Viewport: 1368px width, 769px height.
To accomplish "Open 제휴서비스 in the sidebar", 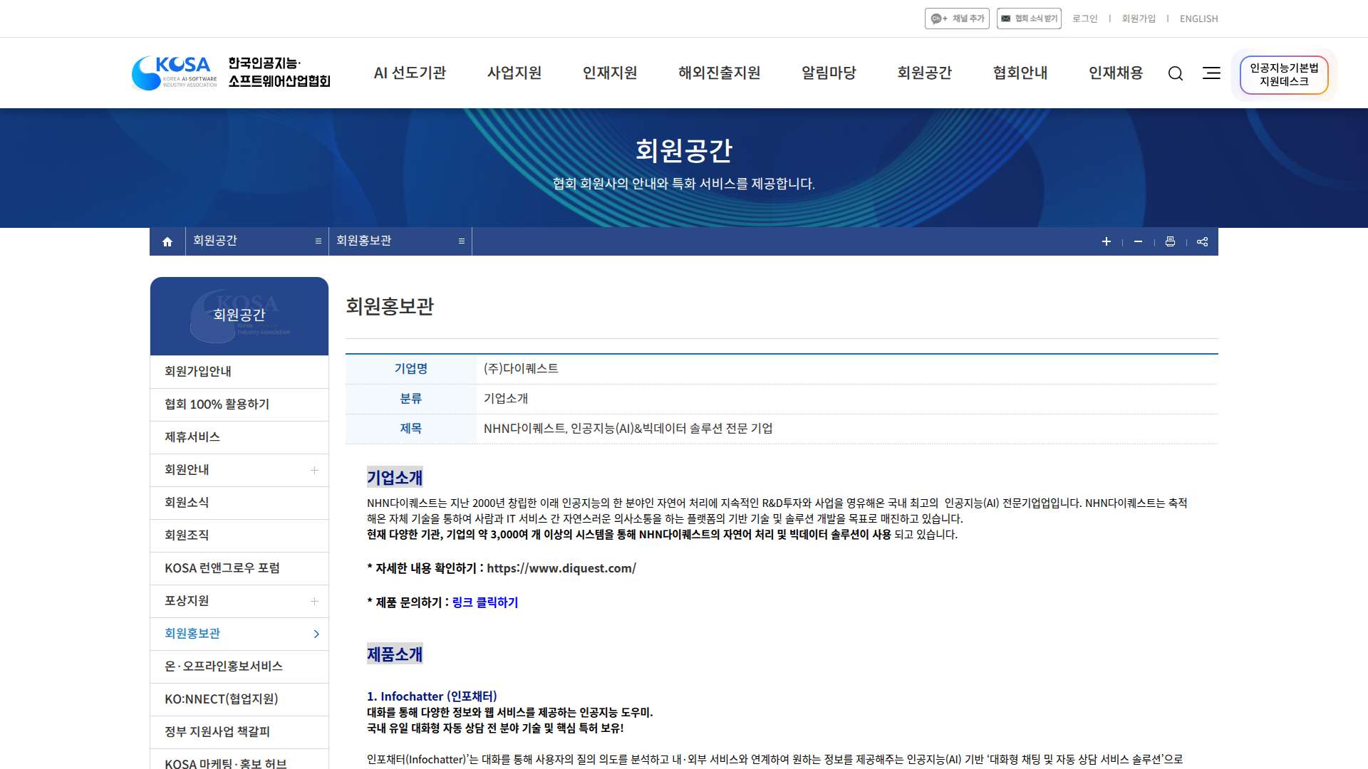I will [x=239, y=437].
